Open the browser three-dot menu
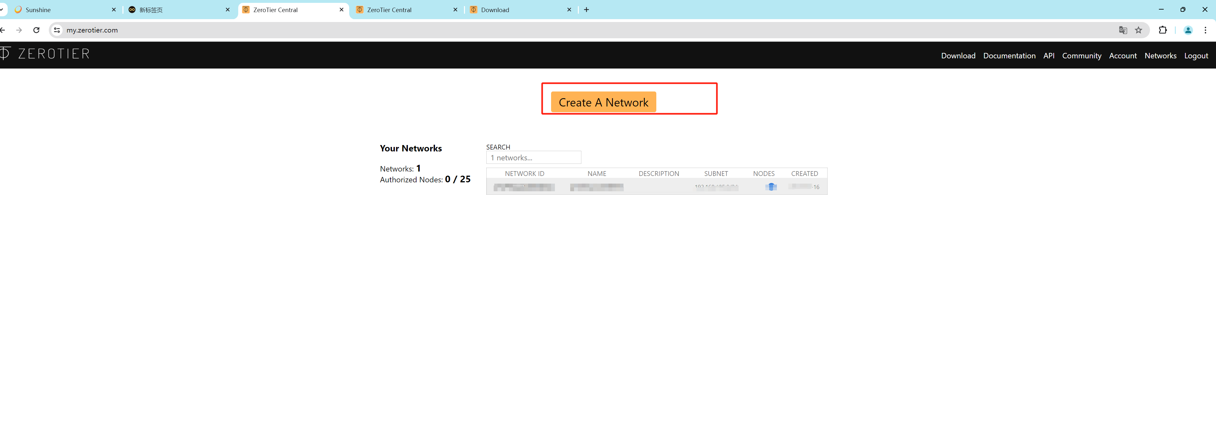Viewport: 1216px width, 423px height. pos(1205,30)
